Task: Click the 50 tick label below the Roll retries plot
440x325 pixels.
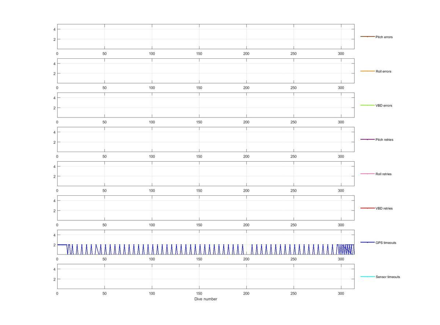Action: point(104,191)
